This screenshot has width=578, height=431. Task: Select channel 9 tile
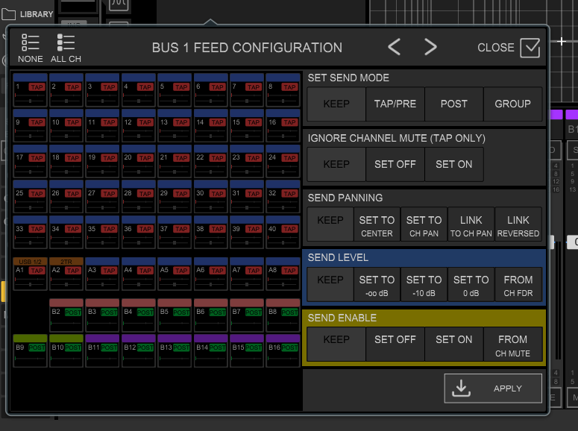pos(31,125)
